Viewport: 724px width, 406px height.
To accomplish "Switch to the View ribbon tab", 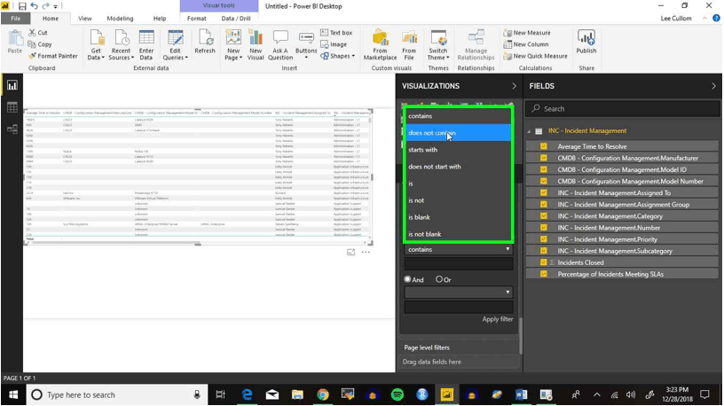I will (84, 19).
